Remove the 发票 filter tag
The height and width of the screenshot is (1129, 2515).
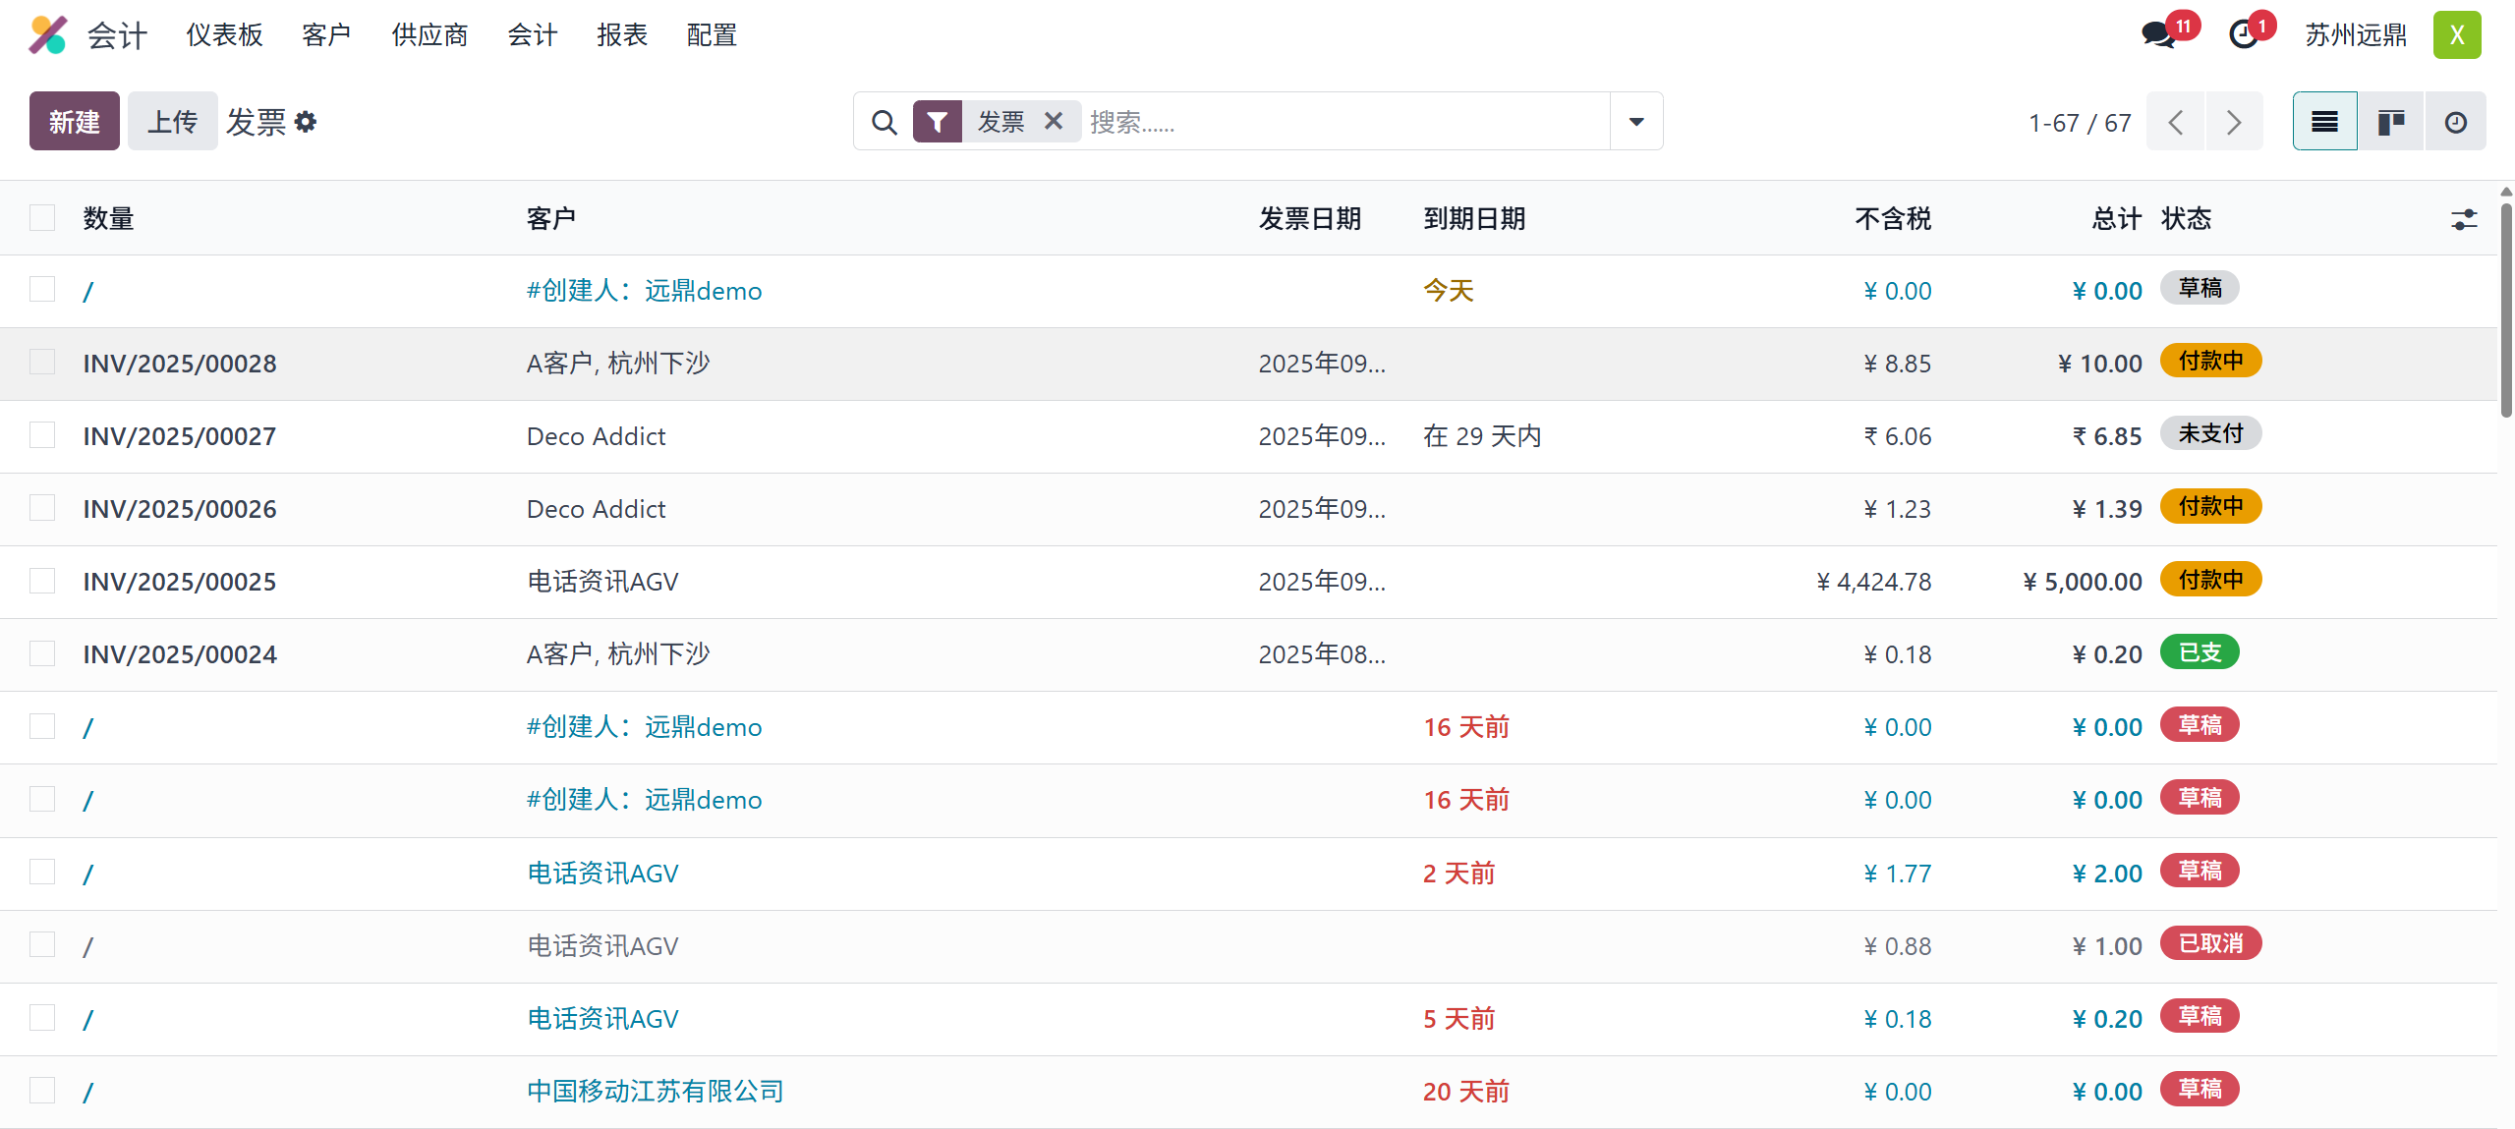tap(1054, 121)
